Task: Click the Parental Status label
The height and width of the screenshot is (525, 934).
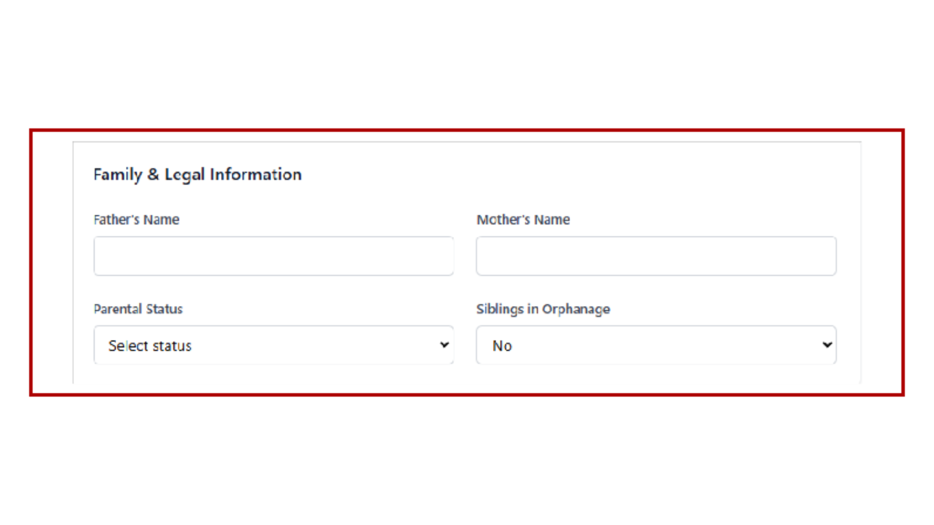Action: click(138, 309)
